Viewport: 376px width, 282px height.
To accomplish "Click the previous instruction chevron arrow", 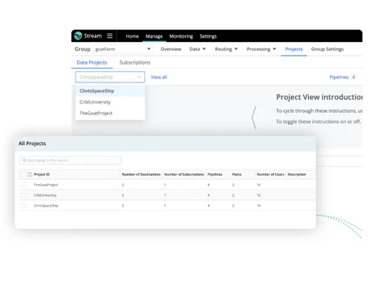I will (x=254, y=117).
